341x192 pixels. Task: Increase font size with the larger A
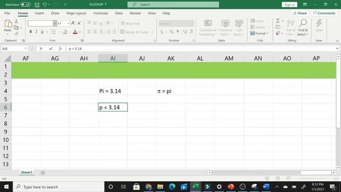[74, 23]
